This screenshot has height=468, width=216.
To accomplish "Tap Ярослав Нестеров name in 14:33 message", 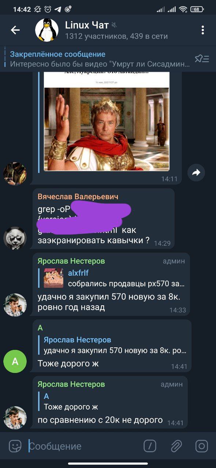I will [x=71, y=261].
